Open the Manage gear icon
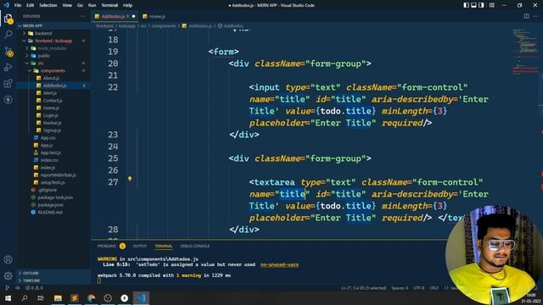Screen dimensions: 543x305 pos(8,275)
